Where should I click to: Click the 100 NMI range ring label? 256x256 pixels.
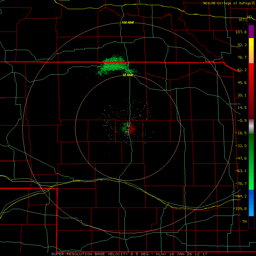click(128, 22)
